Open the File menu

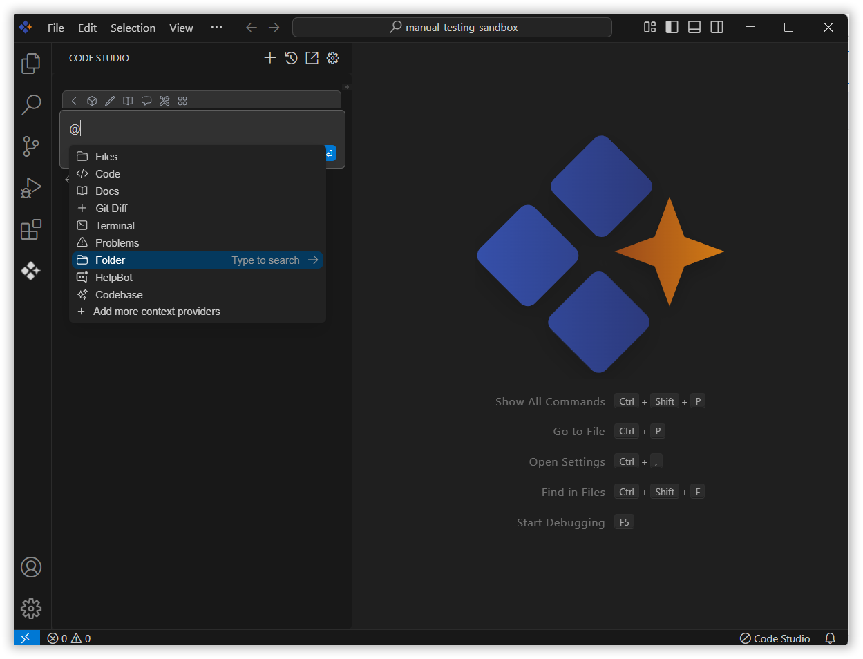[55, 28]
